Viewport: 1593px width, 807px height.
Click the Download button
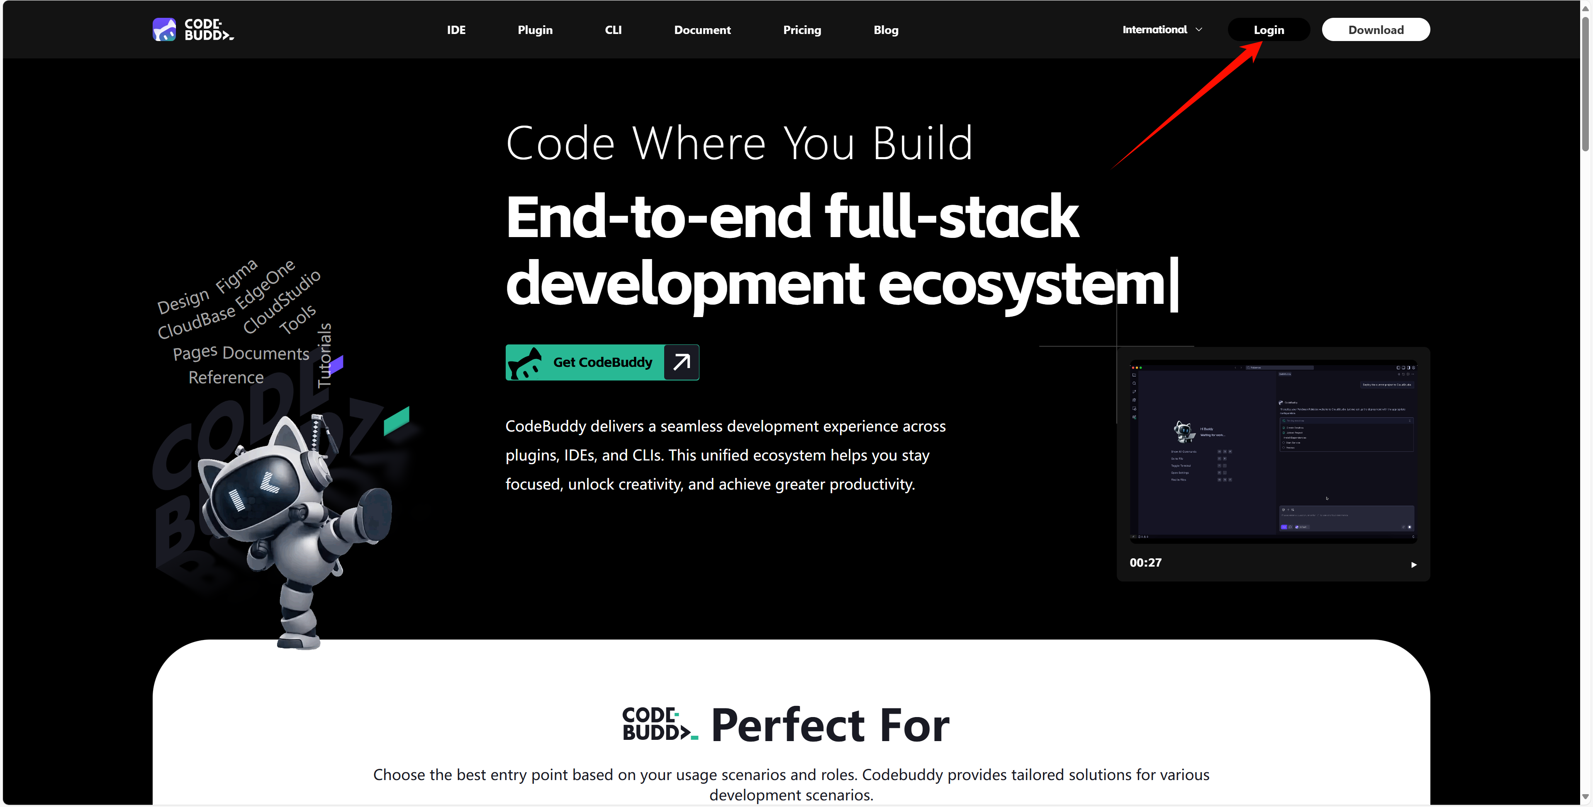[1375, 30]
